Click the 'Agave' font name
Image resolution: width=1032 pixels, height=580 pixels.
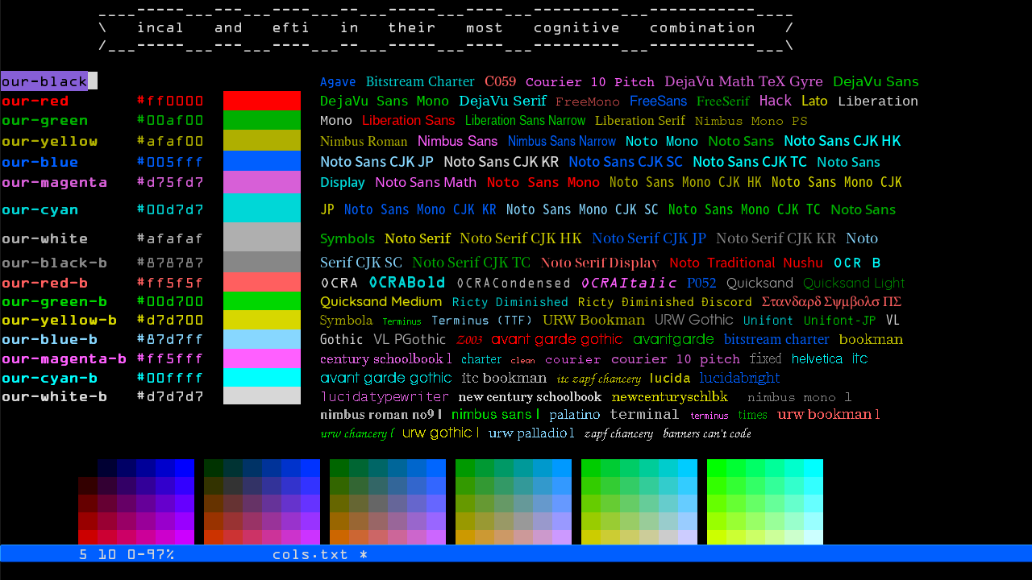[338, 82]
